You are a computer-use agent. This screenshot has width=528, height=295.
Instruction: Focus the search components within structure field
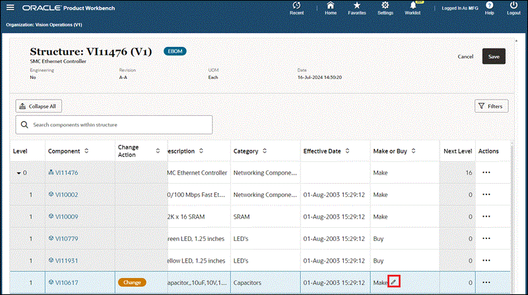(x=114, y=124)
